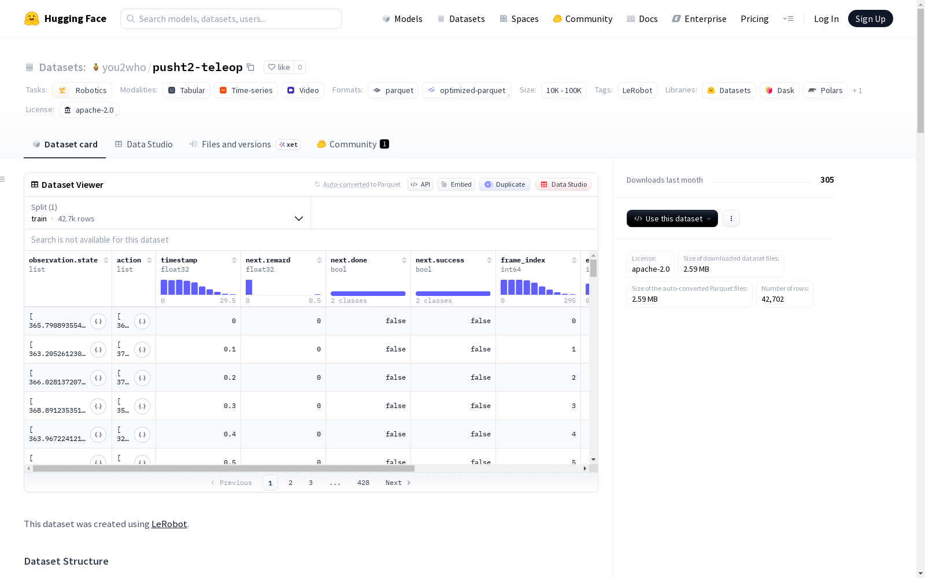This screenshot has width=925, height=578.
Task: Open the Dataset card tab
Action: (65, 144)
